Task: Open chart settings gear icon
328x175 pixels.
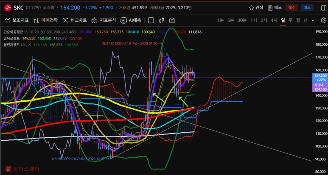Action: click(x=323, y=20)
